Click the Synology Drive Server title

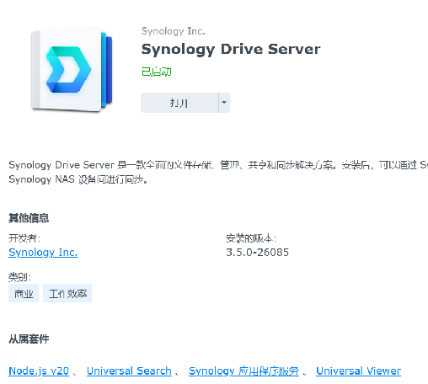click(x=231, y=50)
